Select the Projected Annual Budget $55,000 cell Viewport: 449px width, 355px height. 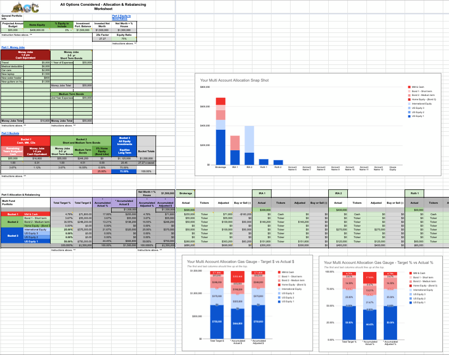tap(12, 30)
